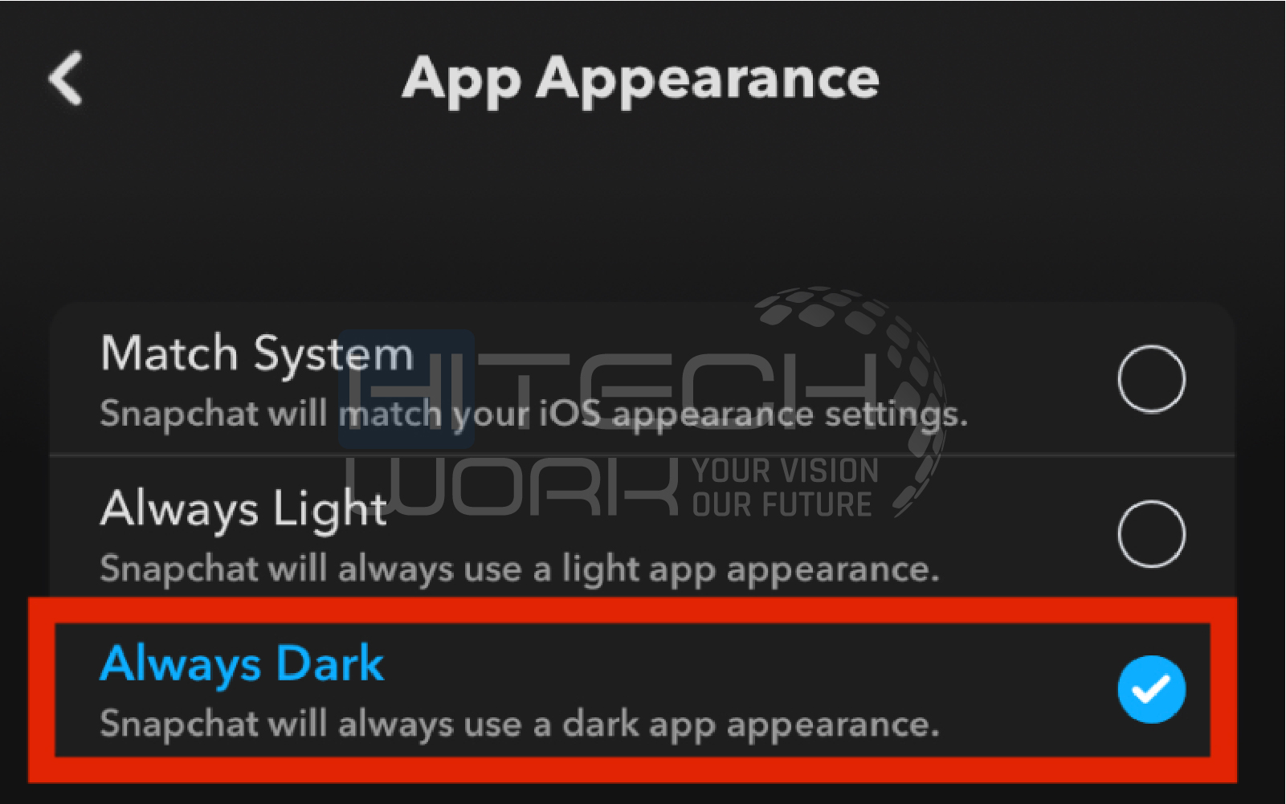Select the Always Light radio circle

click(1151, 534)
